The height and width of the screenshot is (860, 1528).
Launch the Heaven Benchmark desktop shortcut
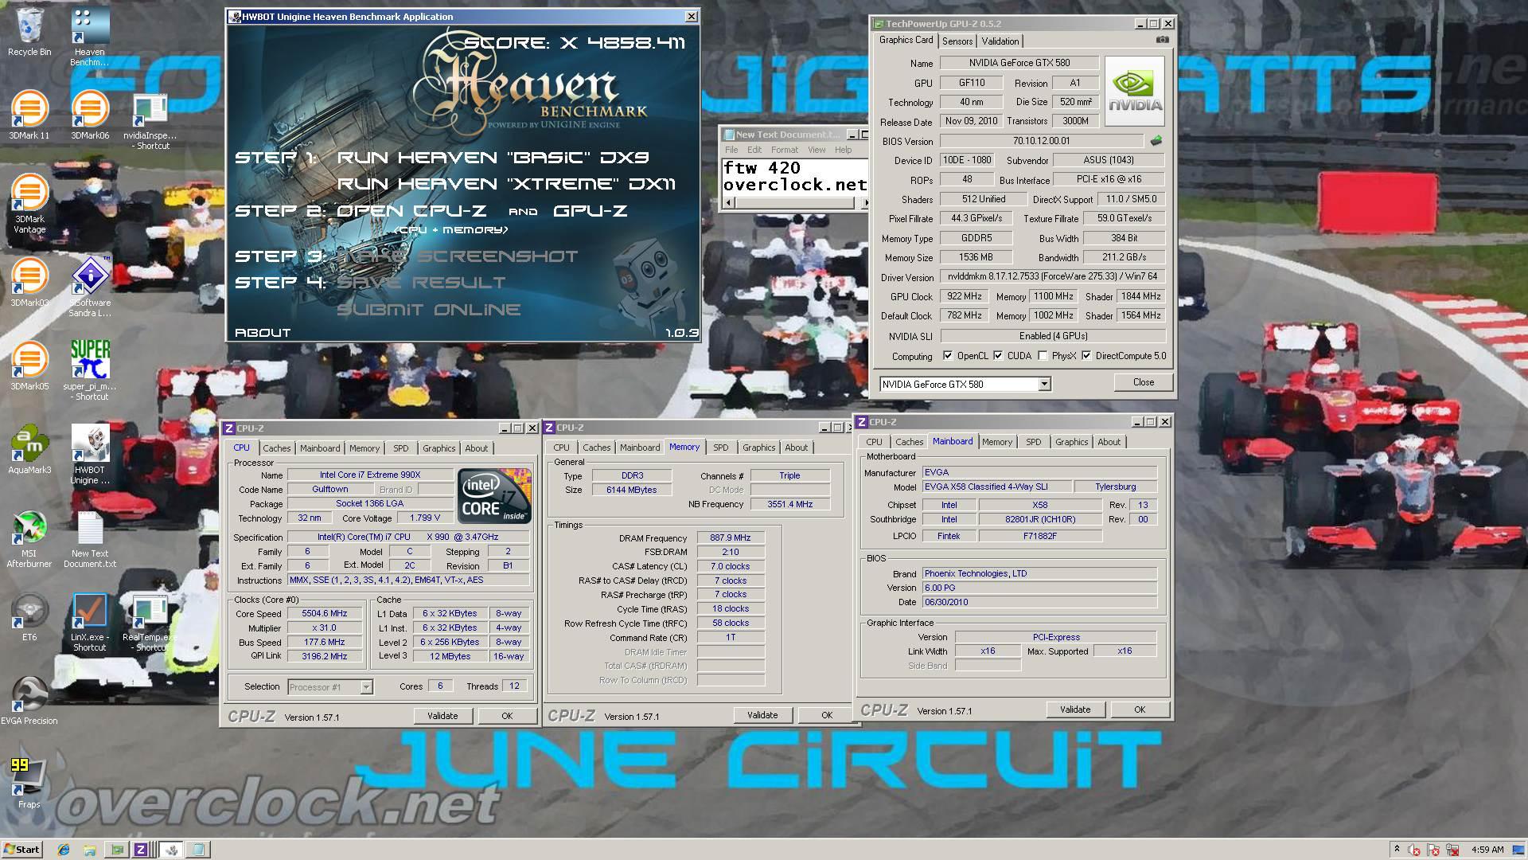(x=90, y=37)
